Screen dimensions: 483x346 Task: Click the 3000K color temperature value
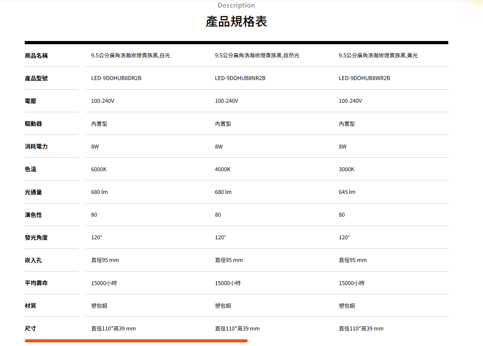click(x=346, y=169)
